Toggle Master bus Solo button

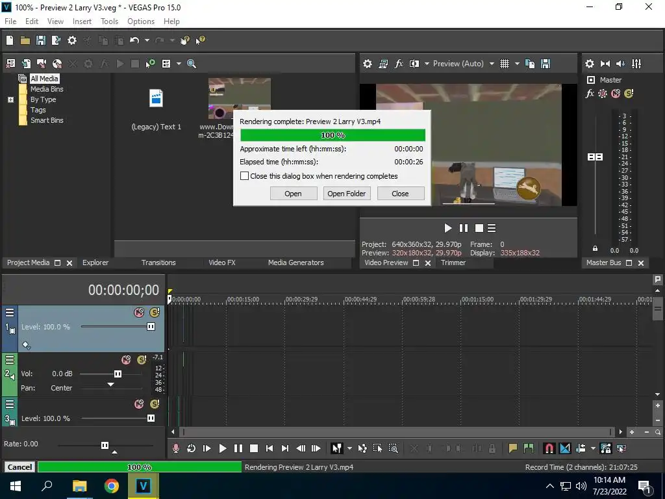coord(629,94)
